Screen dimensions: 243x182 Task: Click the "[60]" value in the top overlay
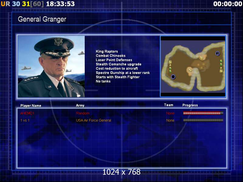click(x=37, y=4)
